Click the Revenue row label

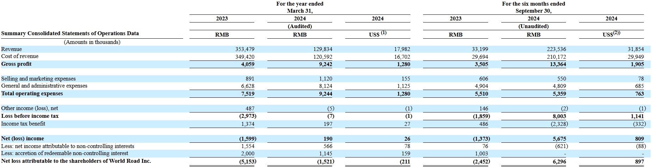tap(12, 49)
